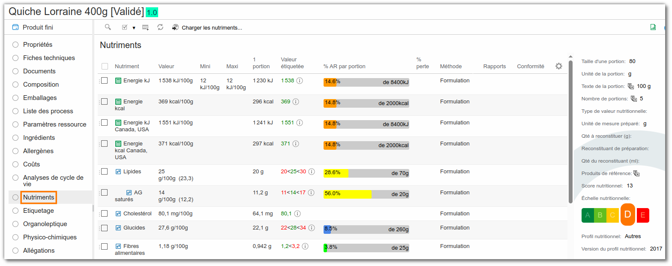Click translation icon beside Produits de référence
This screenshot has height=266, width=672.
point(636,174)
